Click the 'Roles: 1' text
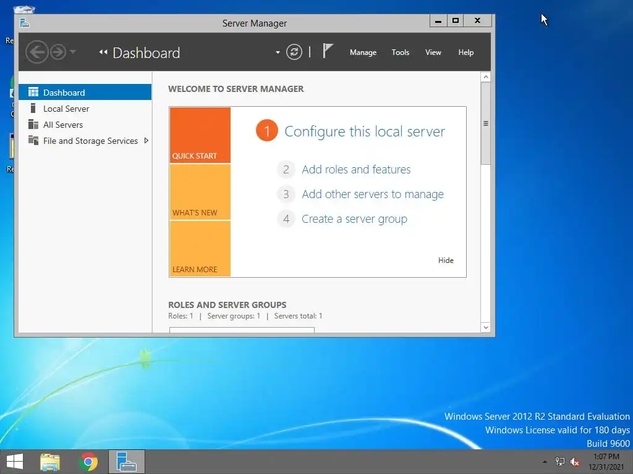 181,316
